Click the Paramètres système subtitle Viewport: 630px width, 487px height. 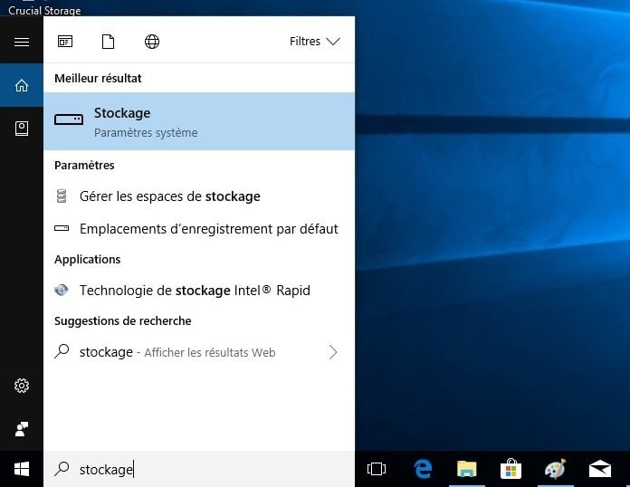(146, 132)
